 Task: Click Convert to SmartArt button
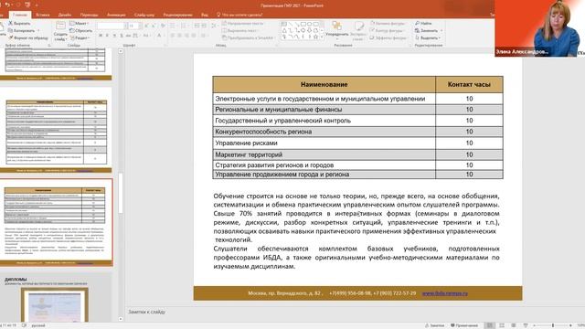coord(248,38)
